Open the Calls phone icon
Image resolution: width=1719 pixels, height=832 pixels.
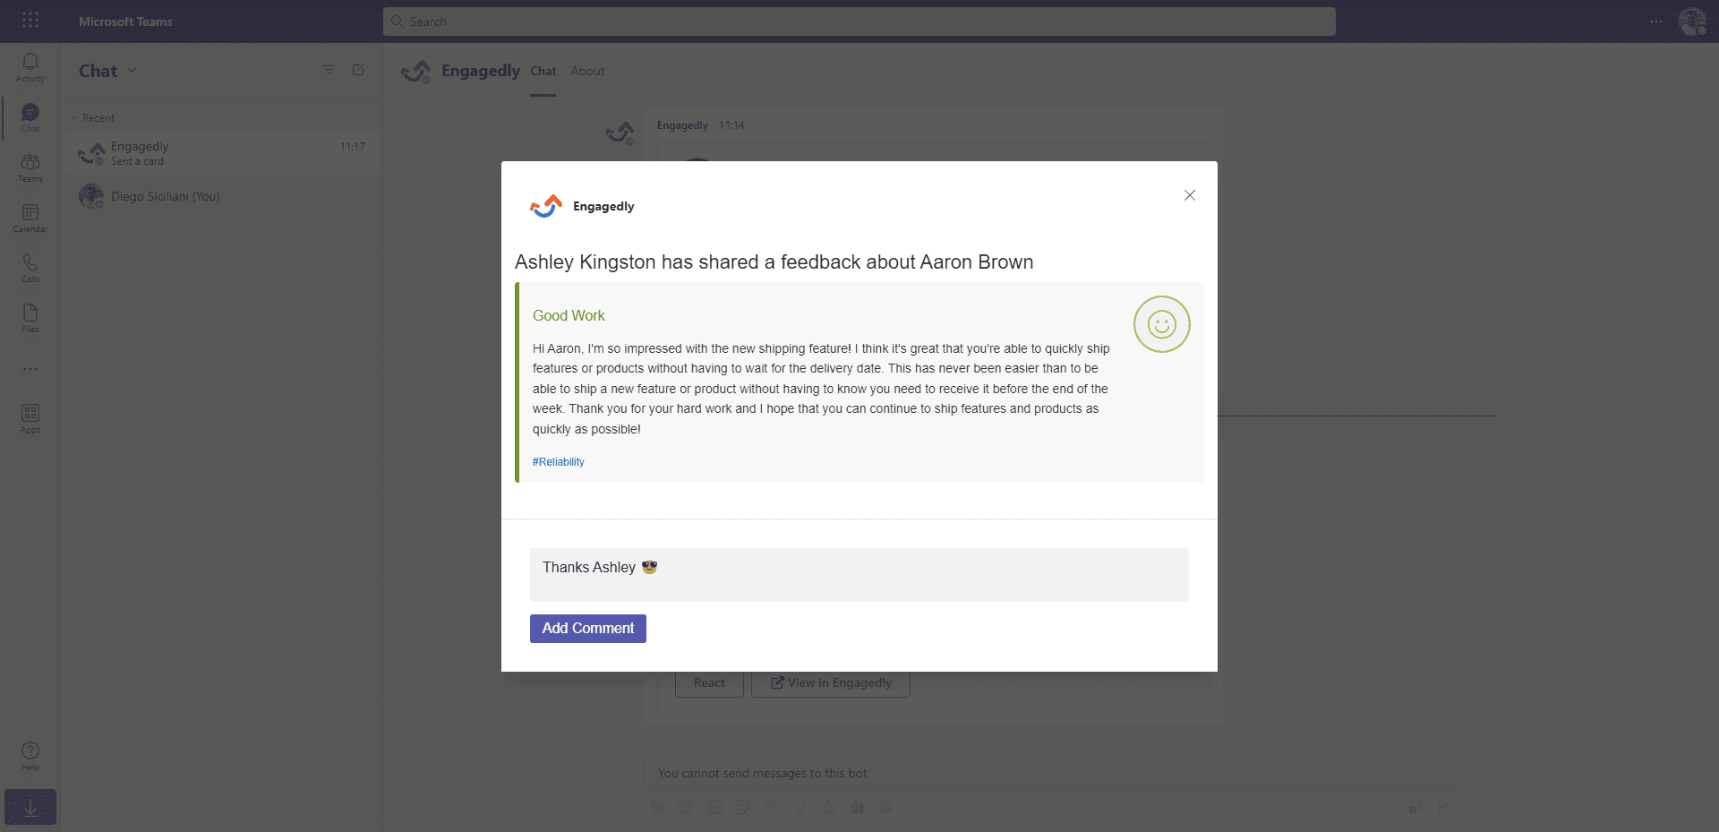30,268
